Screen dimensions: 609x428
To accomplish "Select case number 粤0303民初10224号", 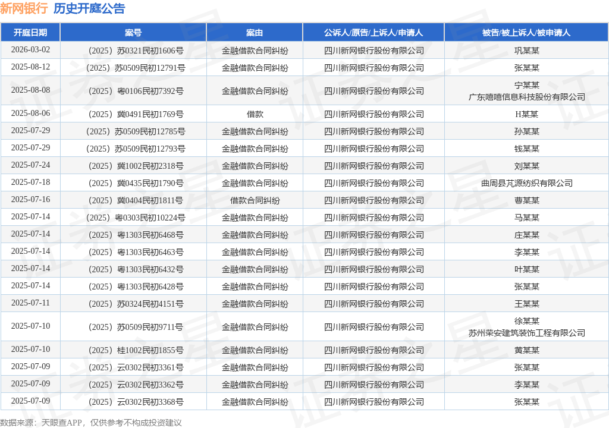I will pos(136,218).
